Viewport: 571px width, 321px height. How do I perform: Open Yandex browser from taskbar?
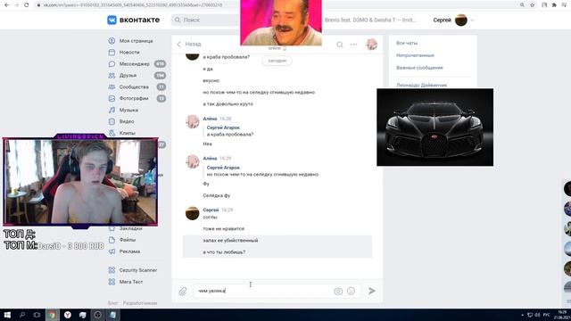[x=68, y=315]
